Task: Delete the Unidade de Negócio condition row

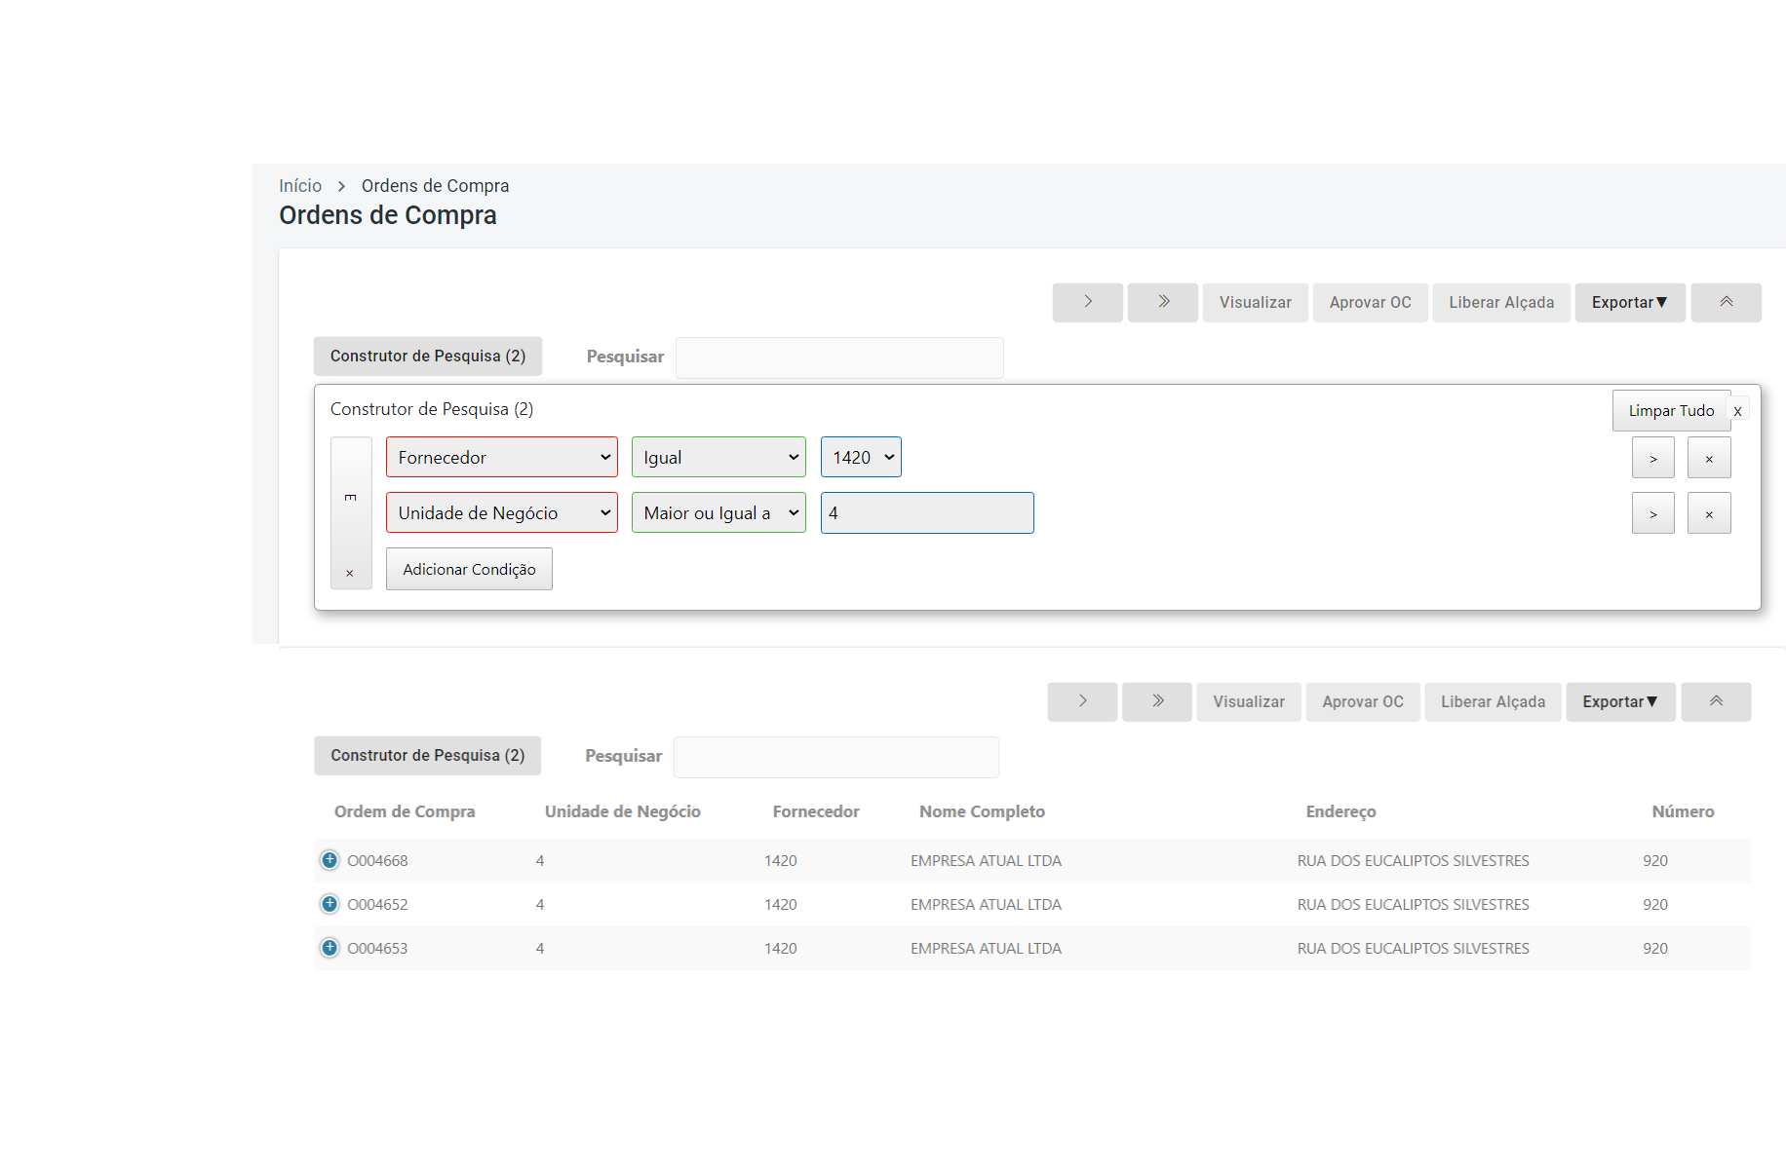Action: point(1710,513)
